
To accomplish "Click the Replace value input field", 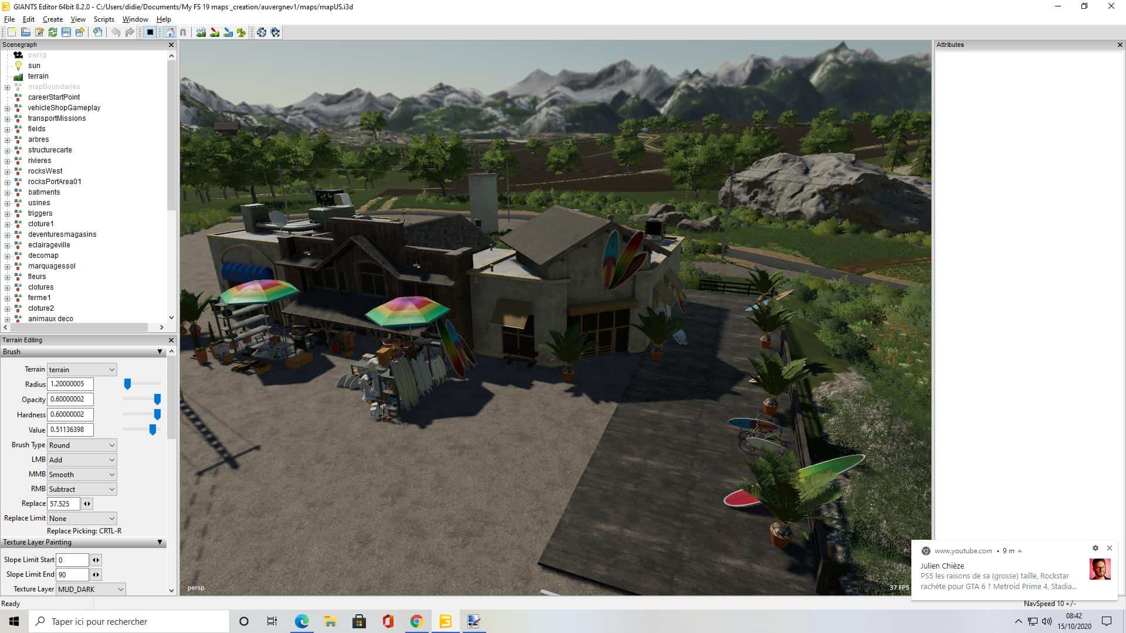I will pos(63,503).
